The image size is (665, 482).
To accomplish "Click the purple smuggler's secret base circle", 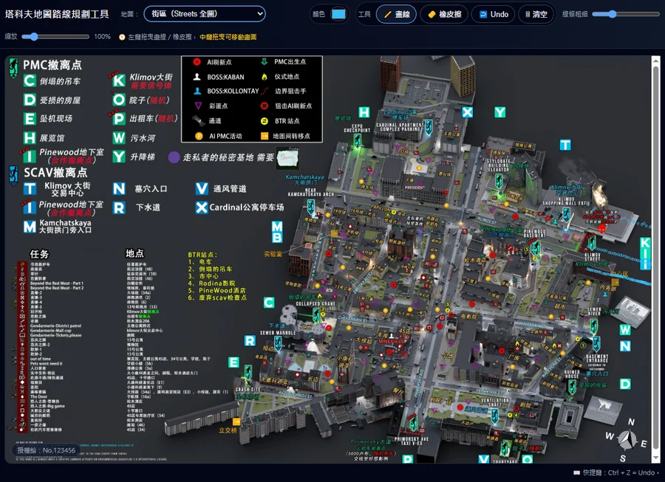I will coord(174,157).
